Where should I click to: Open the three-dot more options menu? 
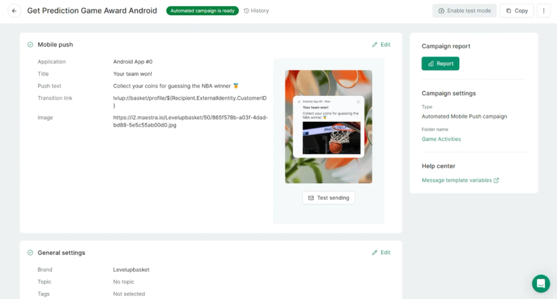(x=544, y=11)
